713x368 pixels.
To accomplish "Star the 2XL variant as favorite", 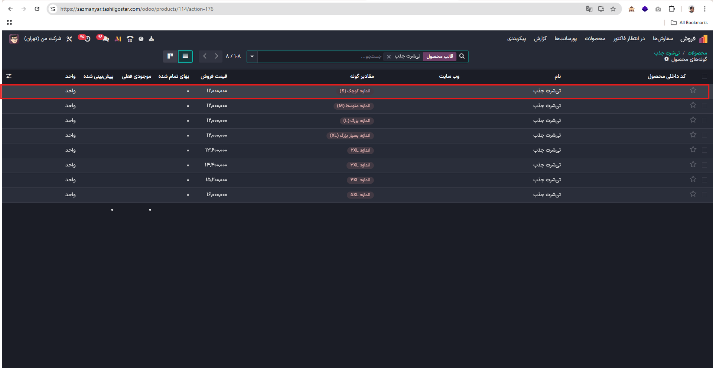I will pos(693,150).
